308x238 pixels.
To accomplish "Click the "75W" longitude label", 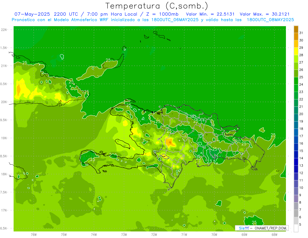I will (64, 235).
